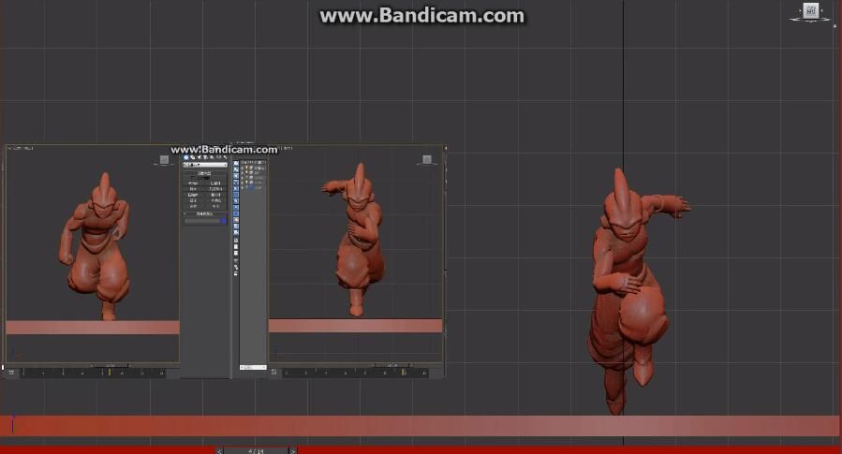Click the time slider frame indicator thumb
Screen dimensions: 842x454
256,451
